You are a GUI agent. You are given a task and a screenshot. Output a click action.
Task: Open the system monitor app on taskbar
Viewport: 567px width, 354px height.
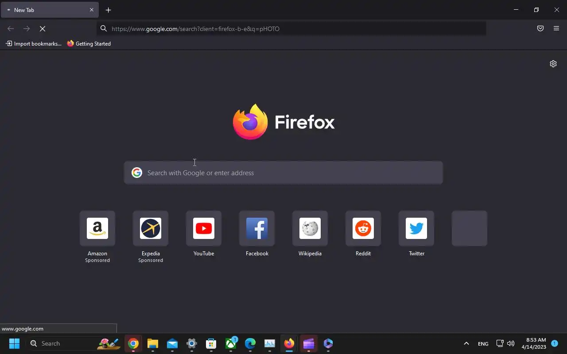click(270, 343)
